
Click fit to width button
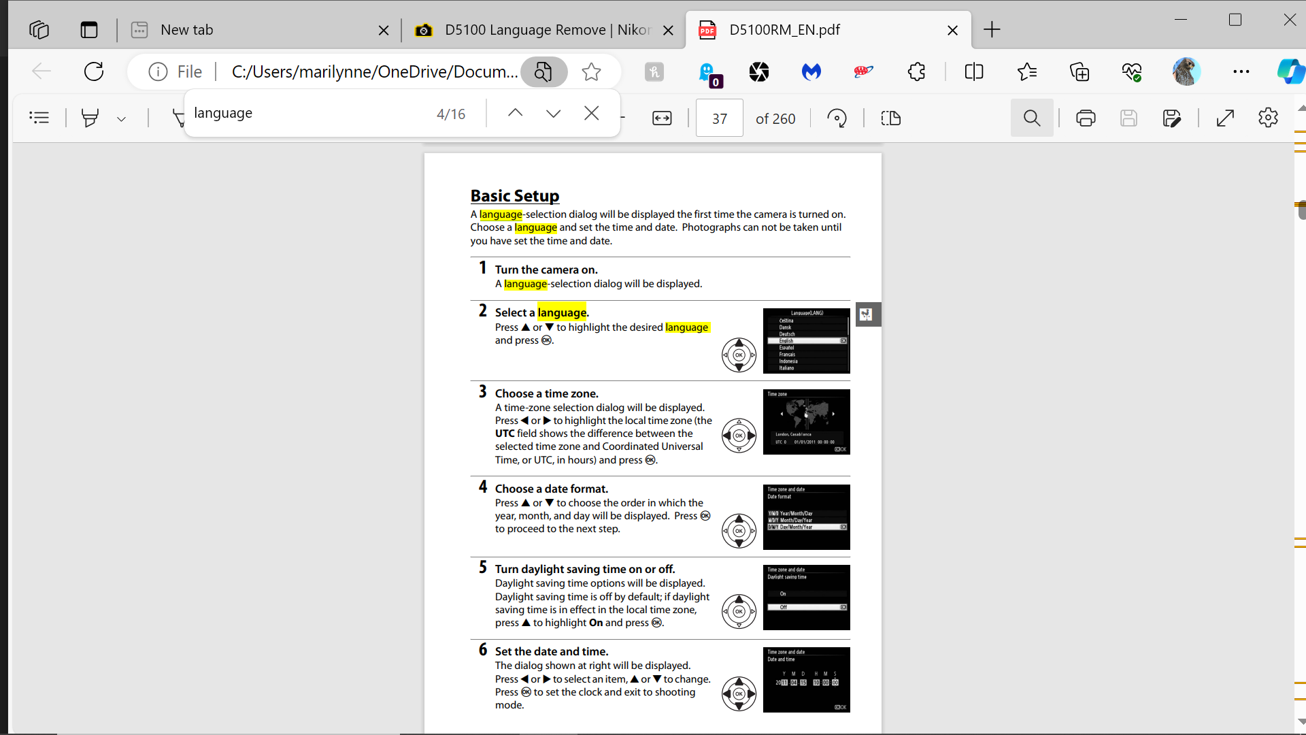(661, 118)
